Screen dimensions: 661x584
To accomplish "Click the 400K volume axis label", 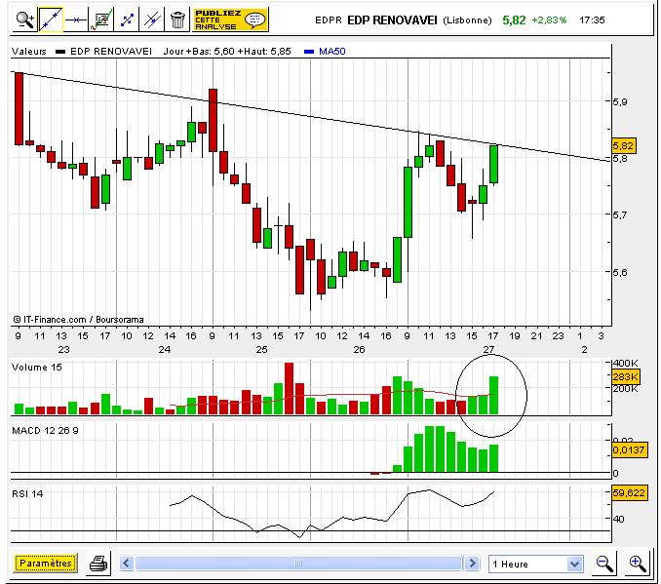I will (x=625, y=363).
